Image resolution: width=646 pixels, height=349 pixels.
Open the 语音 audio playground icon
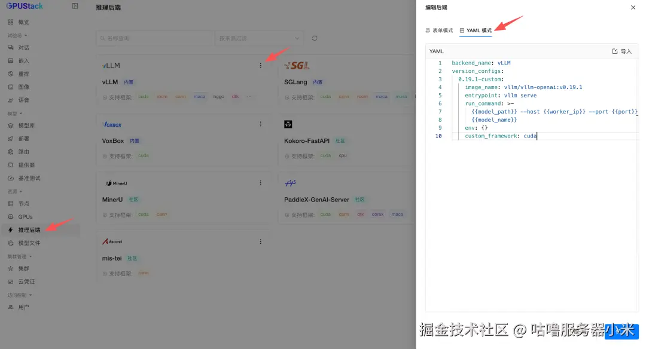(11, 100)
